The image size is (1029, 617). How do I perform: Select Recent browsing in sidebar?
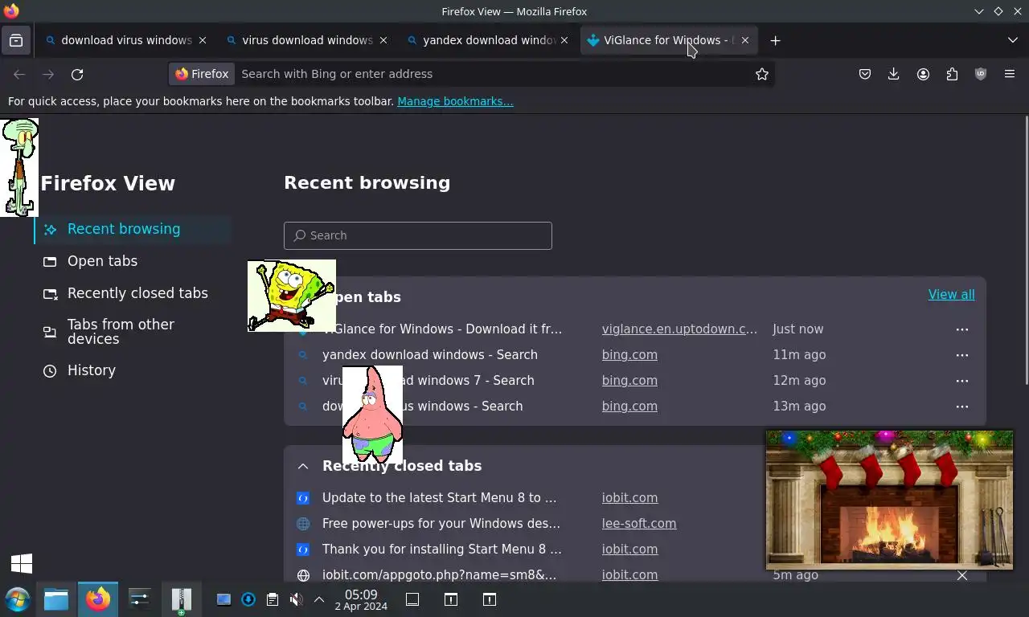133,229
